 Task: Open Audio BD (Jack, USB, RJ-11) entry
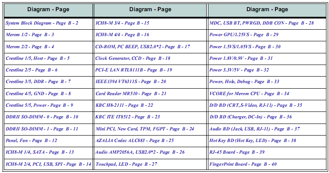pyautogui.click(x=255, y=129)
